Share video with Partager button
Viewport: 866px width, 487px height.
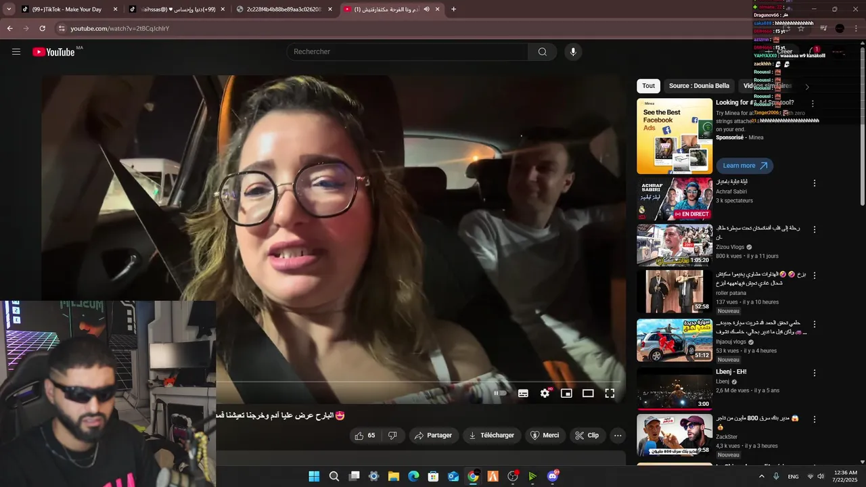[433, 436]
